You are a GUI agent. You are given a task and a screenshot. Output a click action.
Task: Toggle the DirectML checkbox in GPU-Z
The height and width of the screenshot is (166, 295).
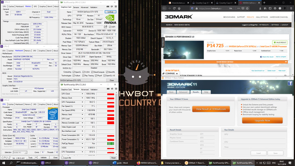click(x=107, y=72)
